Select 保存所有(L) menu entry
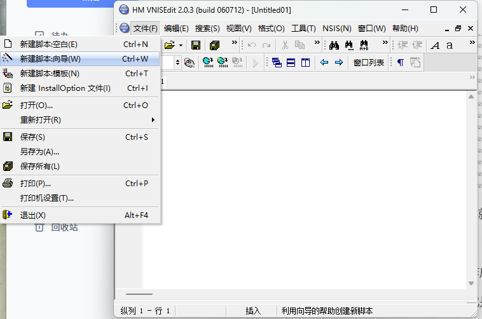This screenshot has width=482, height=319. point(80,166)
